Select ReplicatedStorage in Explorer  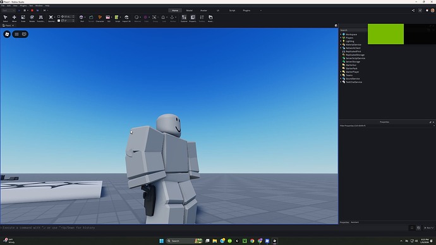(x=355, y=55)
